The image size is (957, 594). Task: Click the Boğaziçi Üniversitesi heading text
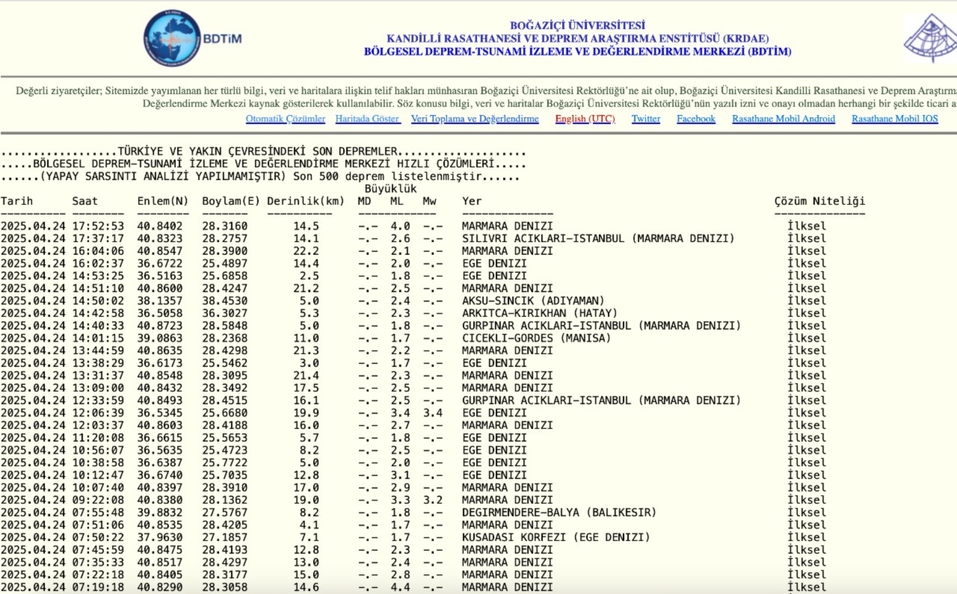[577, 25]
